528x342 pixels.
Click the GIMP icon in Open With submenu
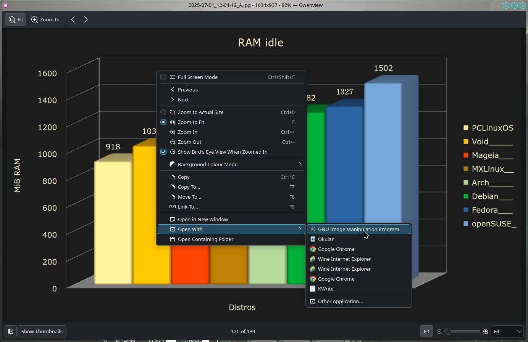pos(313,229)
